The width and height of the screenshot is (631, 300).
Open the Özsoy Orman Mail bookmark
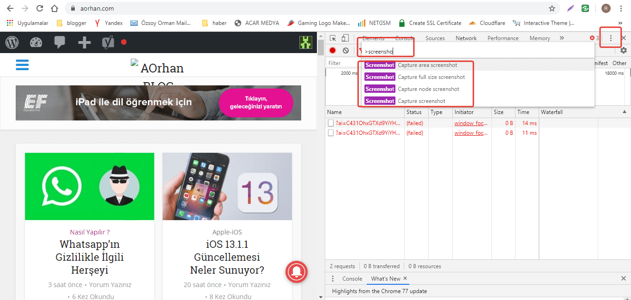161,23
